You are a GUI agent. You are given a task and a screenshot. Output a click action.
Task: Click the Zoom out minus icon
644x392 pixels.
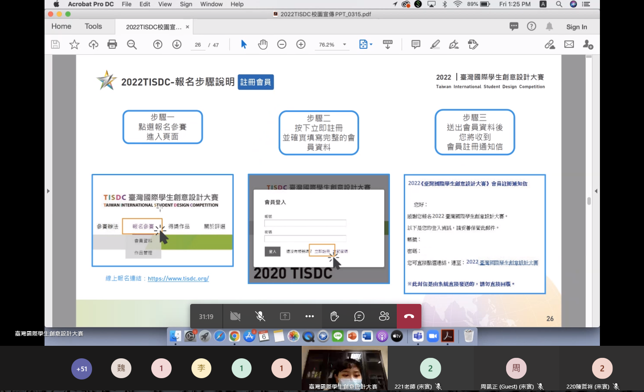coord(282,44)
